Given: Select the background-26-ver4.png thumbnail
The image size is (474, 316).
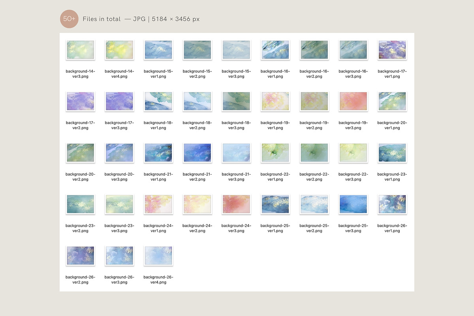Looking at the screenshot, I should click(x=158, y=256).
